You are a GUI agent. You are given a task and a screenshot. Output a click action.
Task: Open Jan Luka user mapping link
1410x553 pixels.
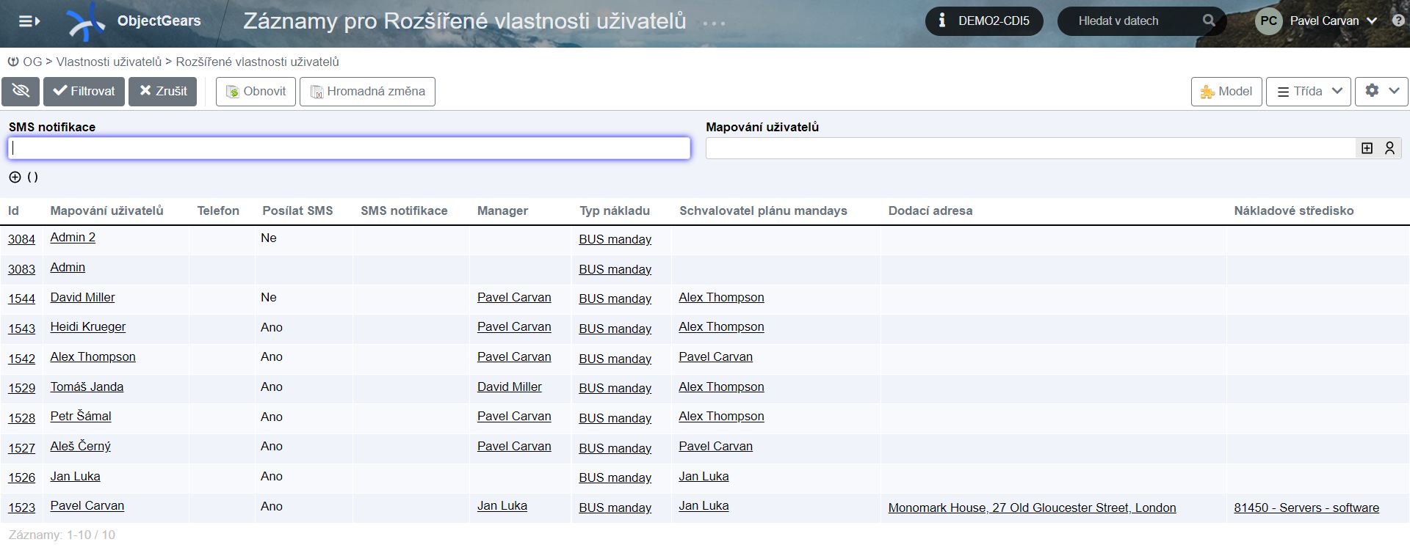click(75, 476)
